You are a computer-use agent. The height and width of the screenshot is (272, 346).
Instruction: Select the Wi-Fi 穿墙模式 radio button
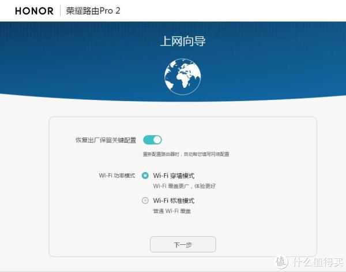(145, 176)
